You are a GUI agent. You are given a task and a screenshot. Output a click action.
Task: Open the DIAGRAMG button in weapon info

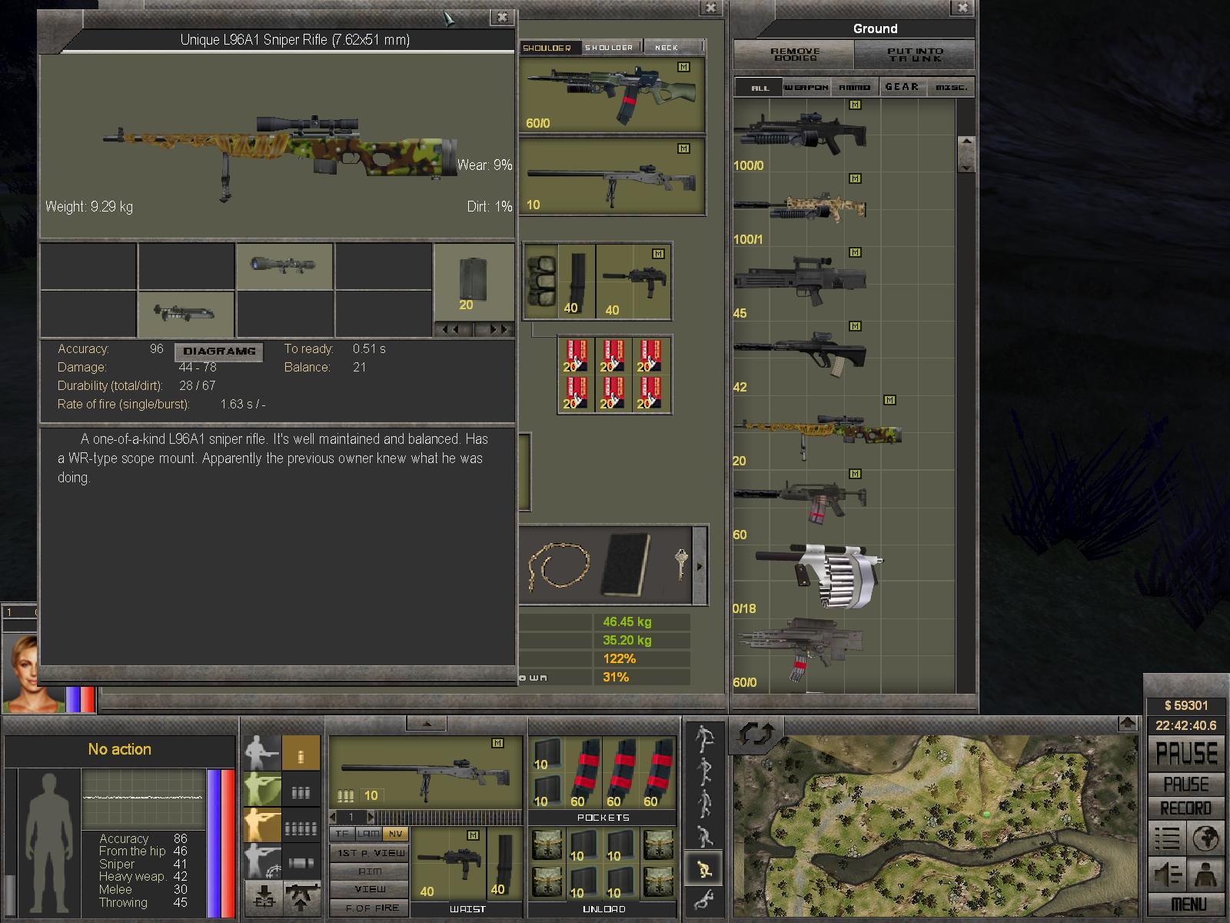tap(220, 352)
